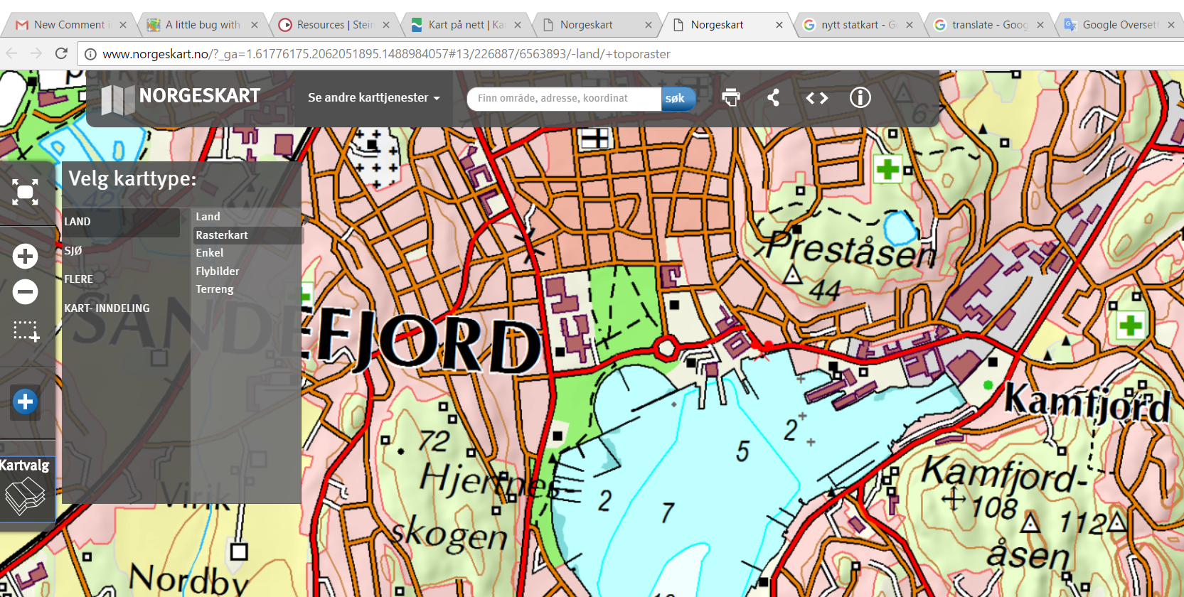Open the Kartvalg layers icon

(x=25, y=495)
